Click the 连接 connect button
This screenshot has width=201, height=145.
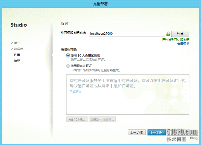pyautogui.click(x=180, y=34)
